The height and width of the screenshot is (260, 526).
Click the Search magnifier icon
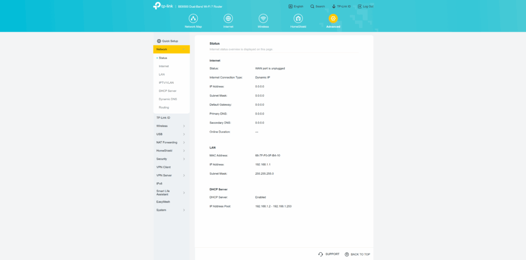tap(312, 6)
